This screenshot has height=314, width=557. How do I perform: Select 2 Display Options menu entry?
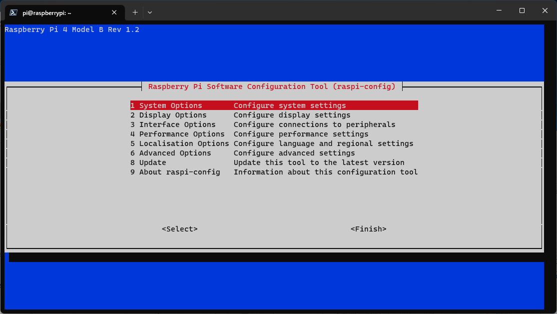tap(274, 115)
